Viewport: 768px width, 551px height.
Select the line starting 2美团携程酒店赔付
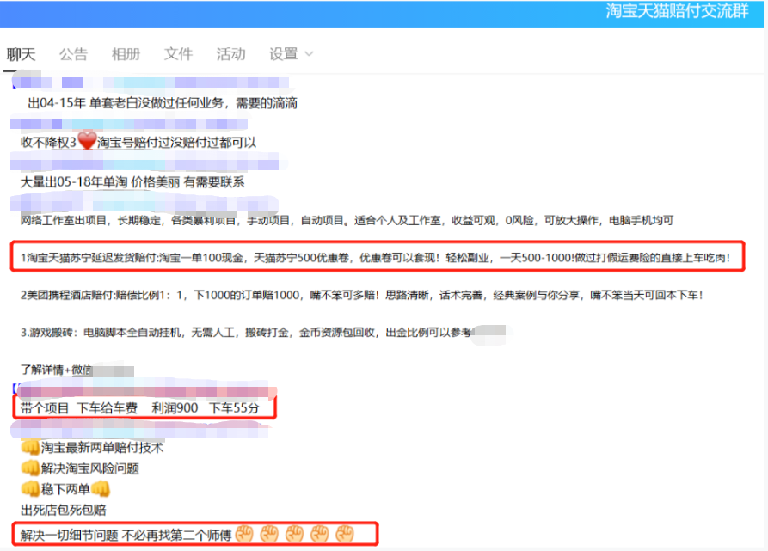pos(361,295)
